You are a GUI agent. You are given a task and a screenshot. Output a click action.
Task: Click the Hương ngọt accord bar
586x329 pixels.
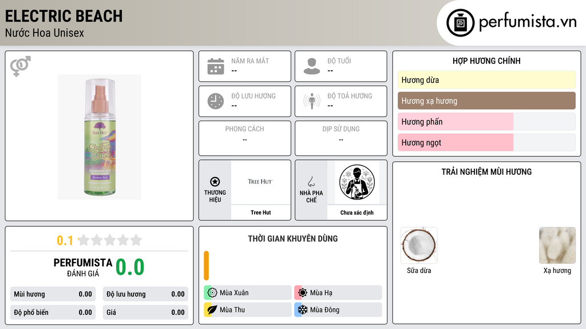(x=486, y=142)
